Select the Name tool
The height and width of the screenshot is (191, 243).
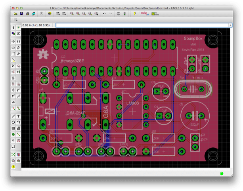point(13,84)
